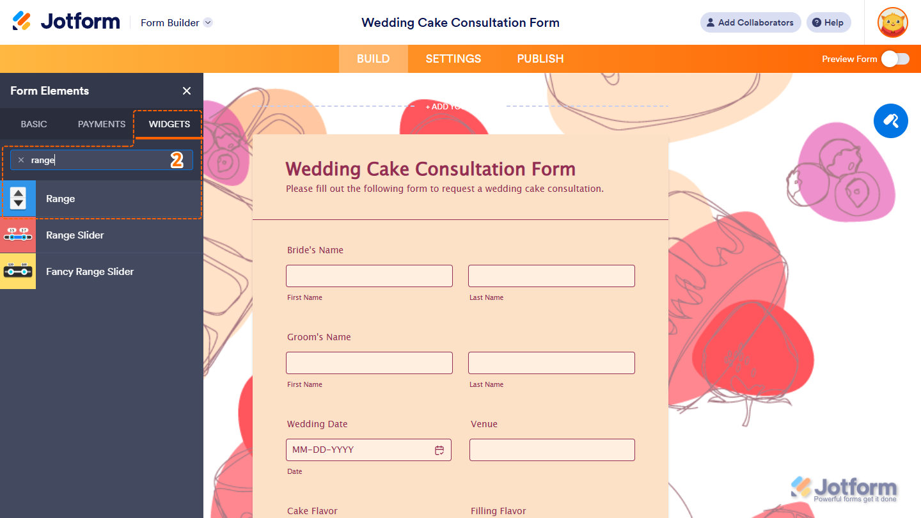Open Help
Viewport: 921px width, 518px height.
coord(828,22)
